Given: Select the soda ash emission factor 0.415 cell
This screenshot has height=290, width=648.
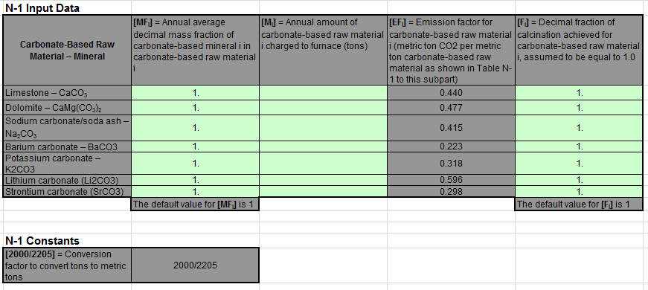Looking at the screenshot, I should [x=451, y=128].
